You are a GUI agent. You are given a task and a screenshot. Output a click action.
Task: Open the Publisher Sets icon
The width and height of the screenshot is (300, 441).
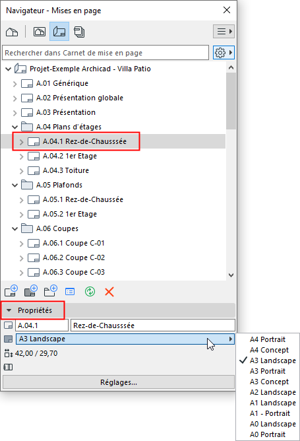click(x=79, y=32)
